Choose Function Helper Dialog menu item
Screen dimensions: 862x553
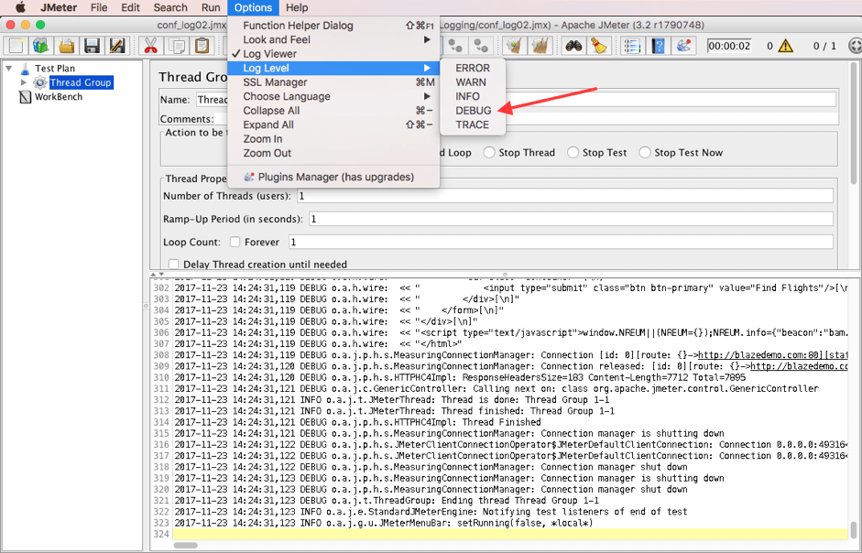[333, 26]
